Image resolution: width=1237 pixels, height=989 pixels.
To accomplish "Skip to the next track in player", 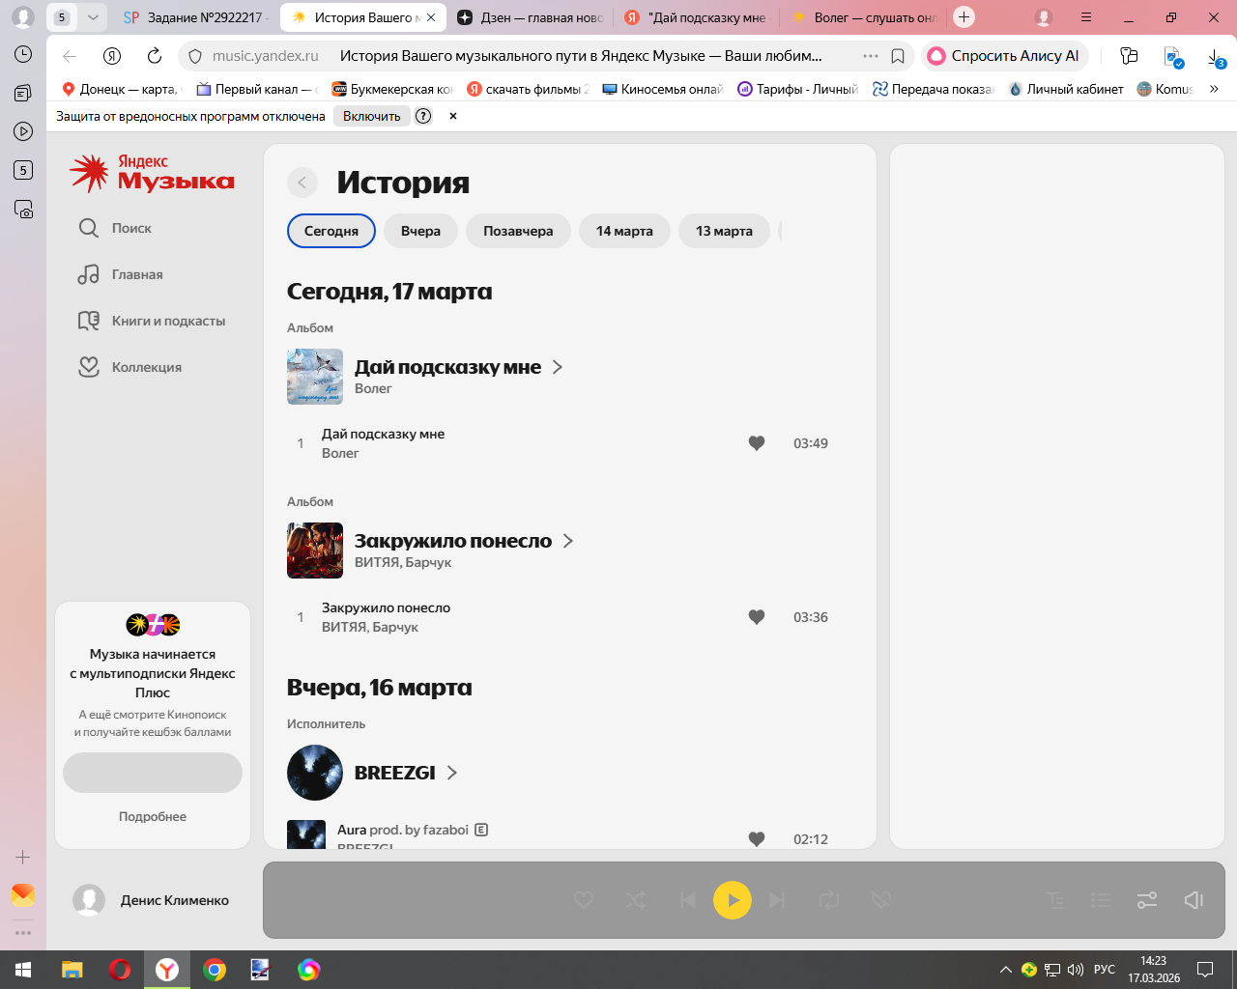I will (x=777, y=900).
